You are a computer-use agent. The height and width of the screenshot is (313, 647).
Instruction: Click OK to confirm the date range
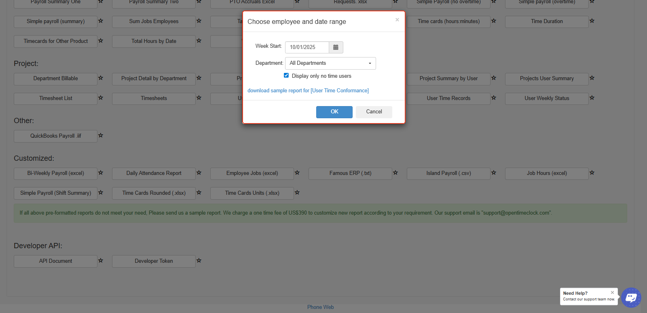click(334, 112)
